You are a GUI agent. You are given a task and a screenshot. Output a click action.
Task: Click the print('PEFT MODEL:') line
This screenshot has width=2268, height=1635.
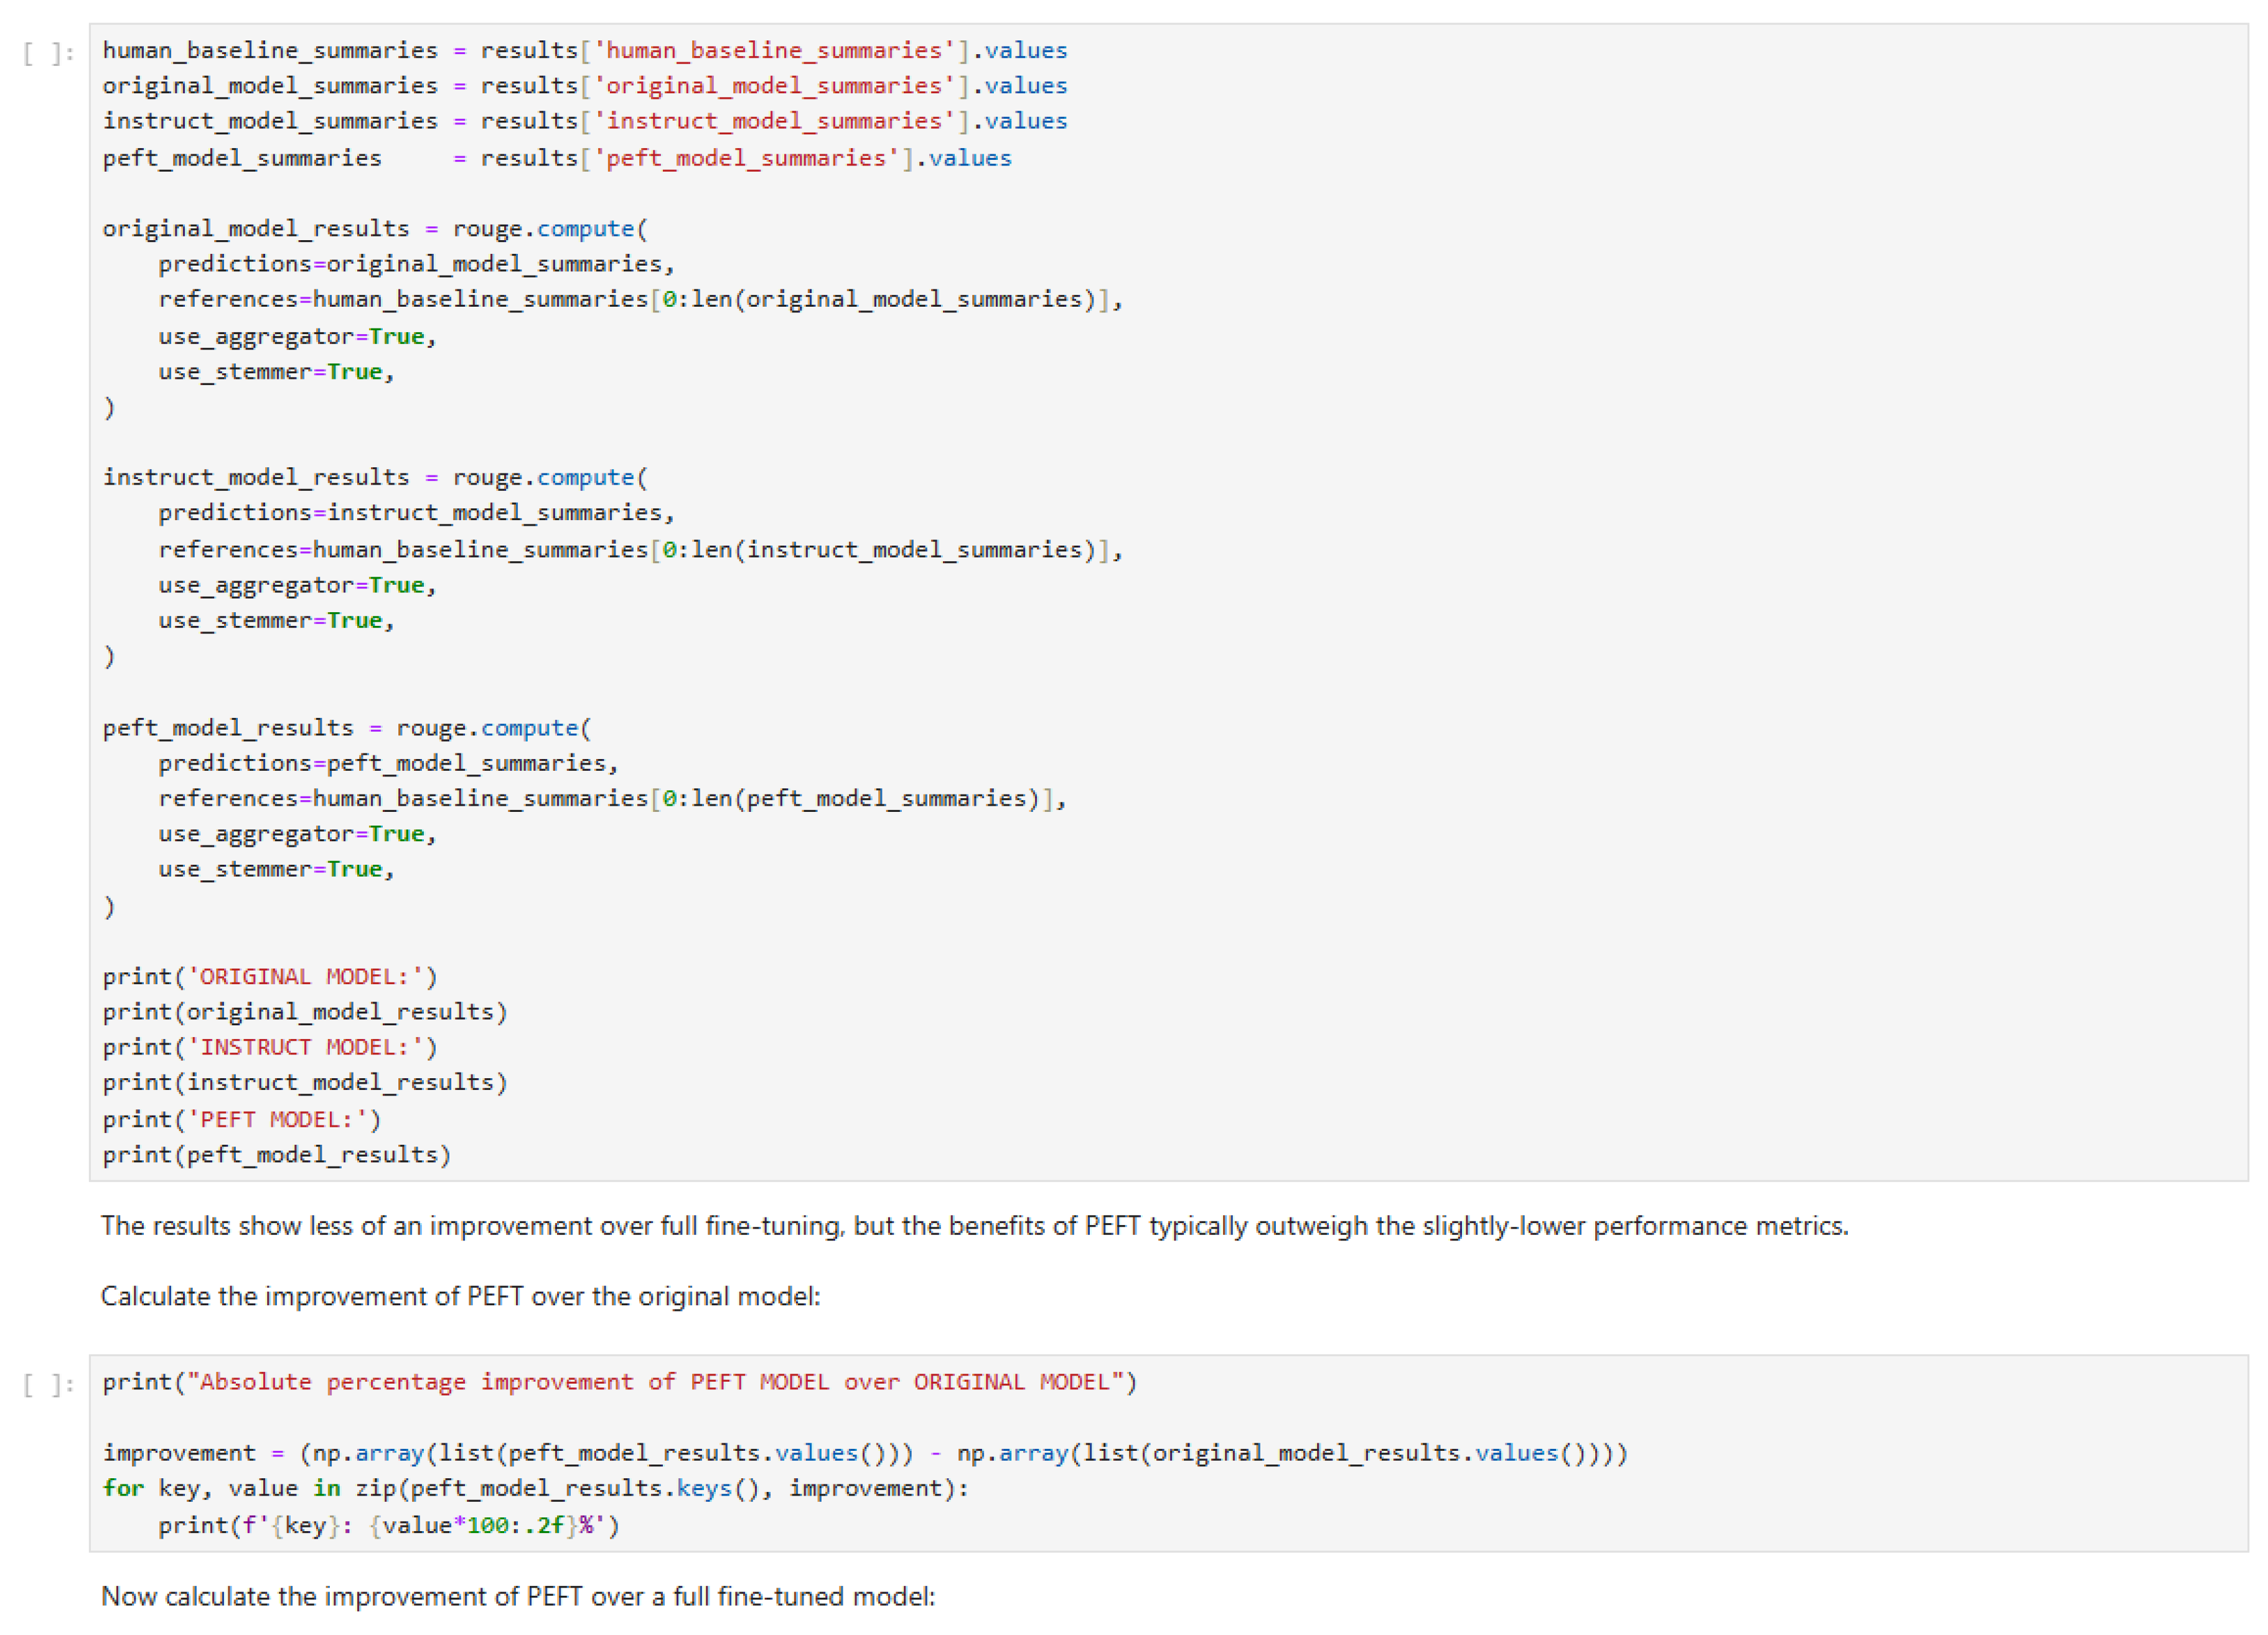click(x=242, y=1119)
